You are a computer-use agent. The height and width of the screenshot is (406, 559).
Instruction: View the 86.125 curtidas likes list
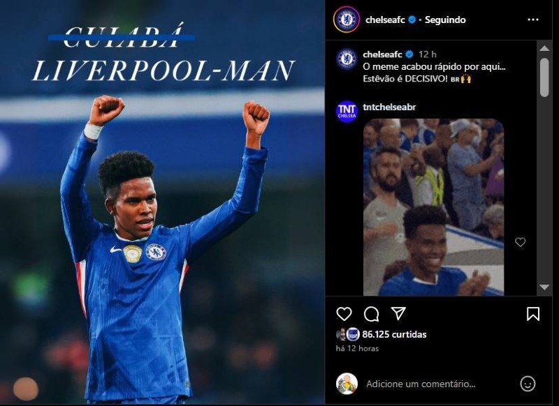(394, 334)
